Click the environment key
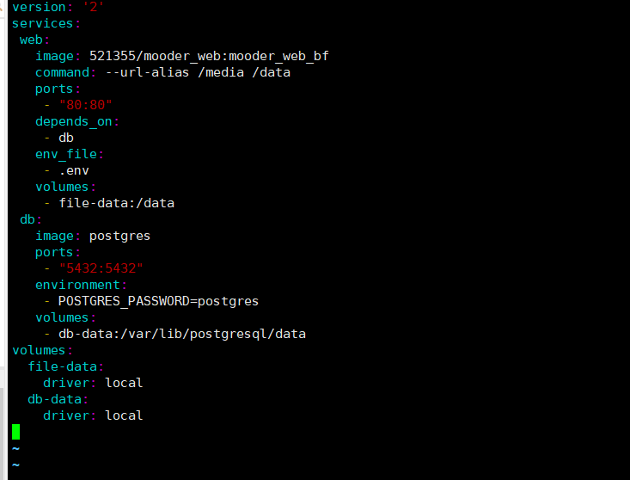 coord(78,285)
